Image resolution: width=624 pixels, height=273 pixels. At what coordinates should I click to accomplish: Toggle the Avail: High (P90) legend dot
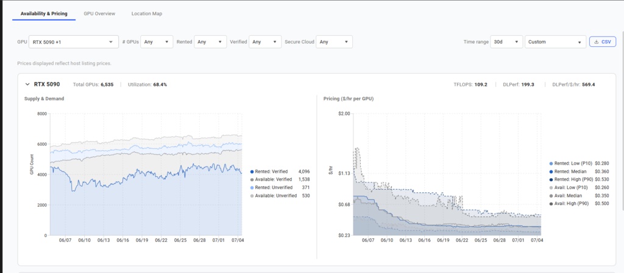[551, 204]
